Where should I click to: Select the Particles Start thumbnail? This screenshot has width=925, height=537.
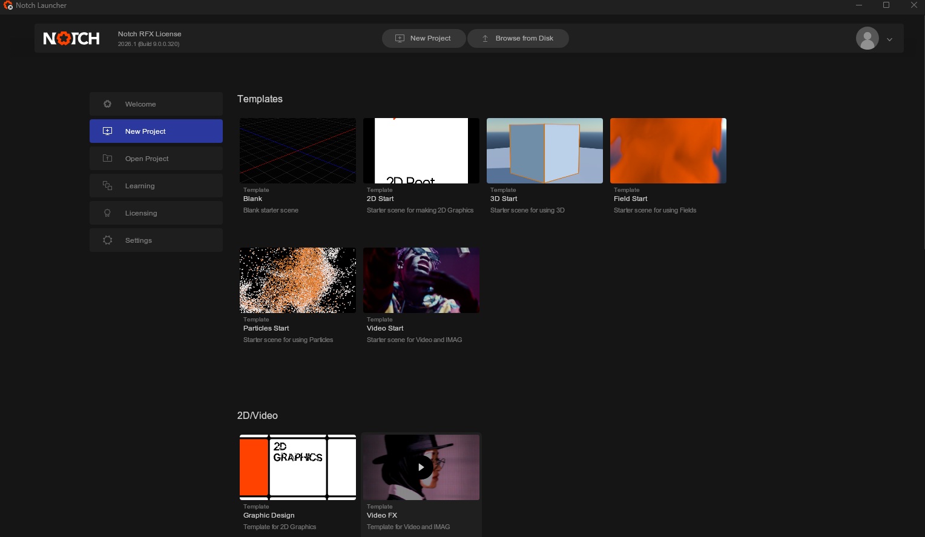point(298,280)
